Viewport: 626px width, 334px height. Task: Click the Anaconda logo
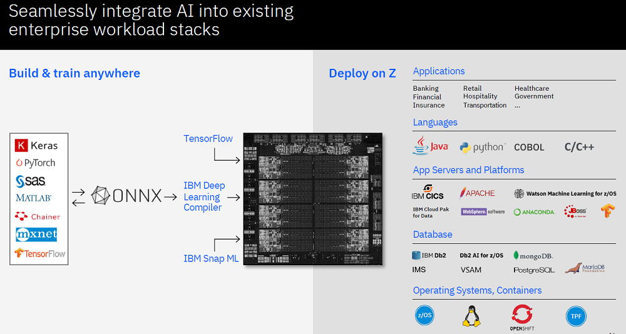pos(534,212)
